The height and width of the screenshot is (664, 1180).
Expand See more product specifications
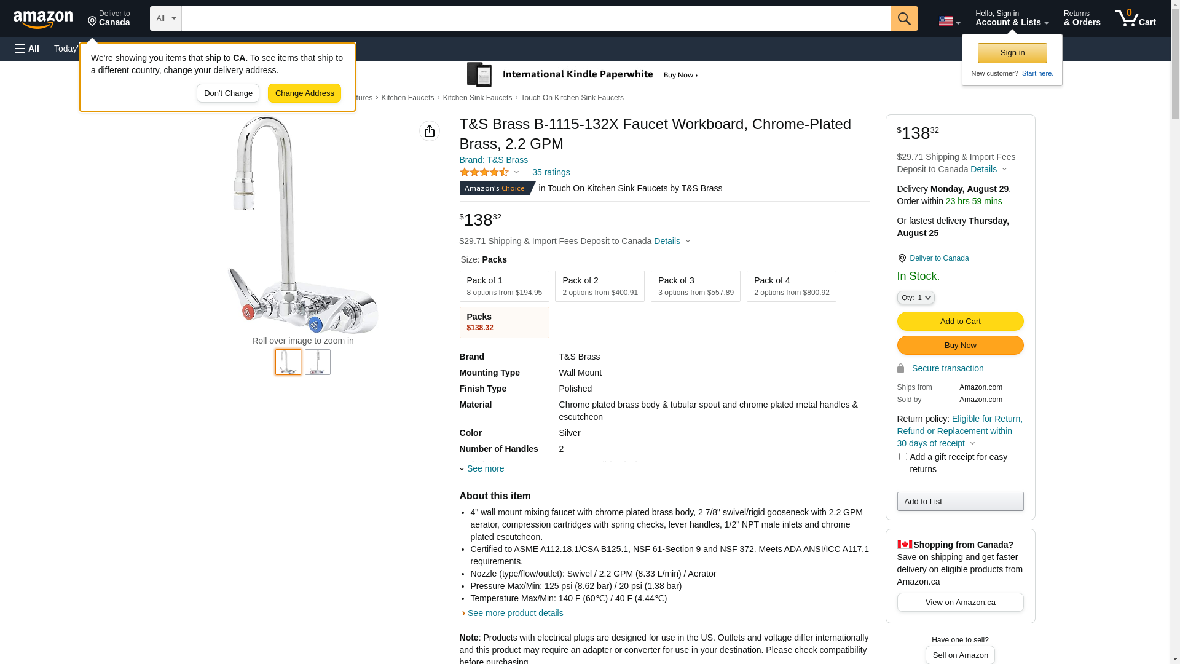(485, 468)
